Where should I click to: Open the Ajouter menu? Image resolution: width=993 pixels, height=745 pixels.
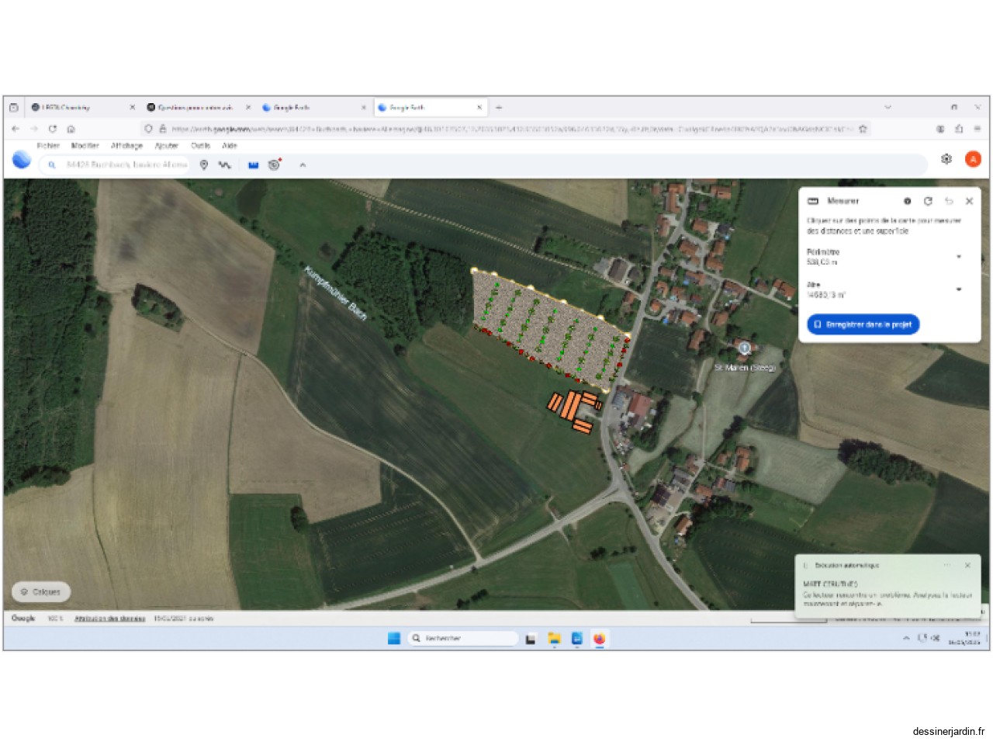pyautogui.click(x=166, y=146)
